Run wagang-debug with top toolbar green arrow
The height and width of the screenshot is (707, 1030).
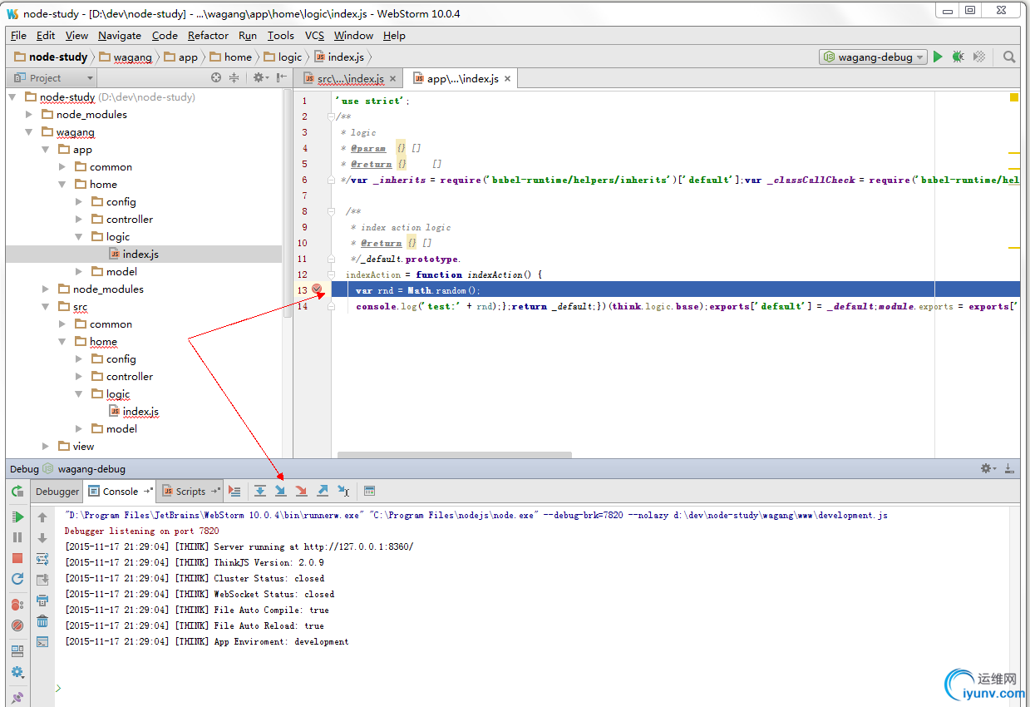(x=938, y=57)
